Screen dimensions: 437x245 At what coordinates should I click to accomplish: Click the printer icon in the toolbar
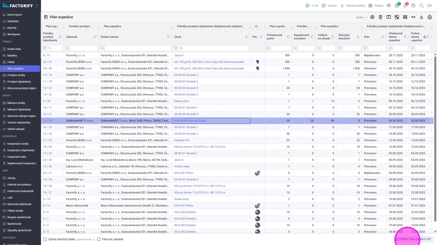click(x=430, y=17)
